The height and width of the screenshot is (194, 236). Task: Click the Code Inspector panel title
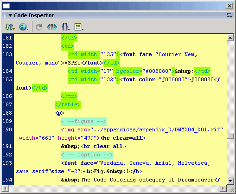pos(34,15)
